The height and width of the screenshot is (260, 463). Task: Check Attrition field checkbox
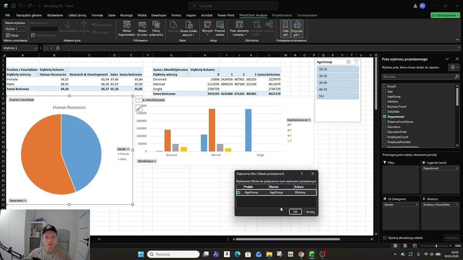tap(385, 101)
